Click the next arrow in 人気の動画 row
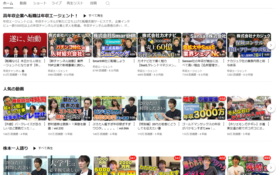276x175 pixels. click(271, 108)
